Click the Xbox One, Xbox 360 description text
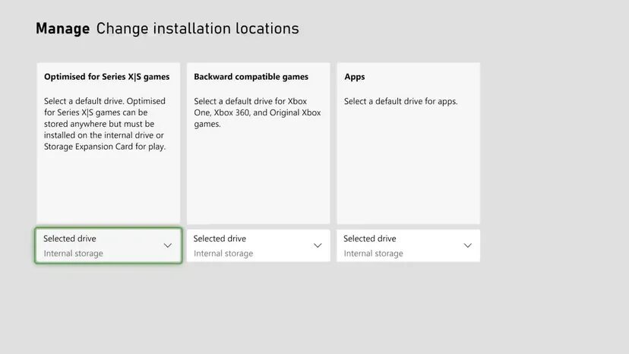Screen dimensions: 629x354 click(257, 112)
